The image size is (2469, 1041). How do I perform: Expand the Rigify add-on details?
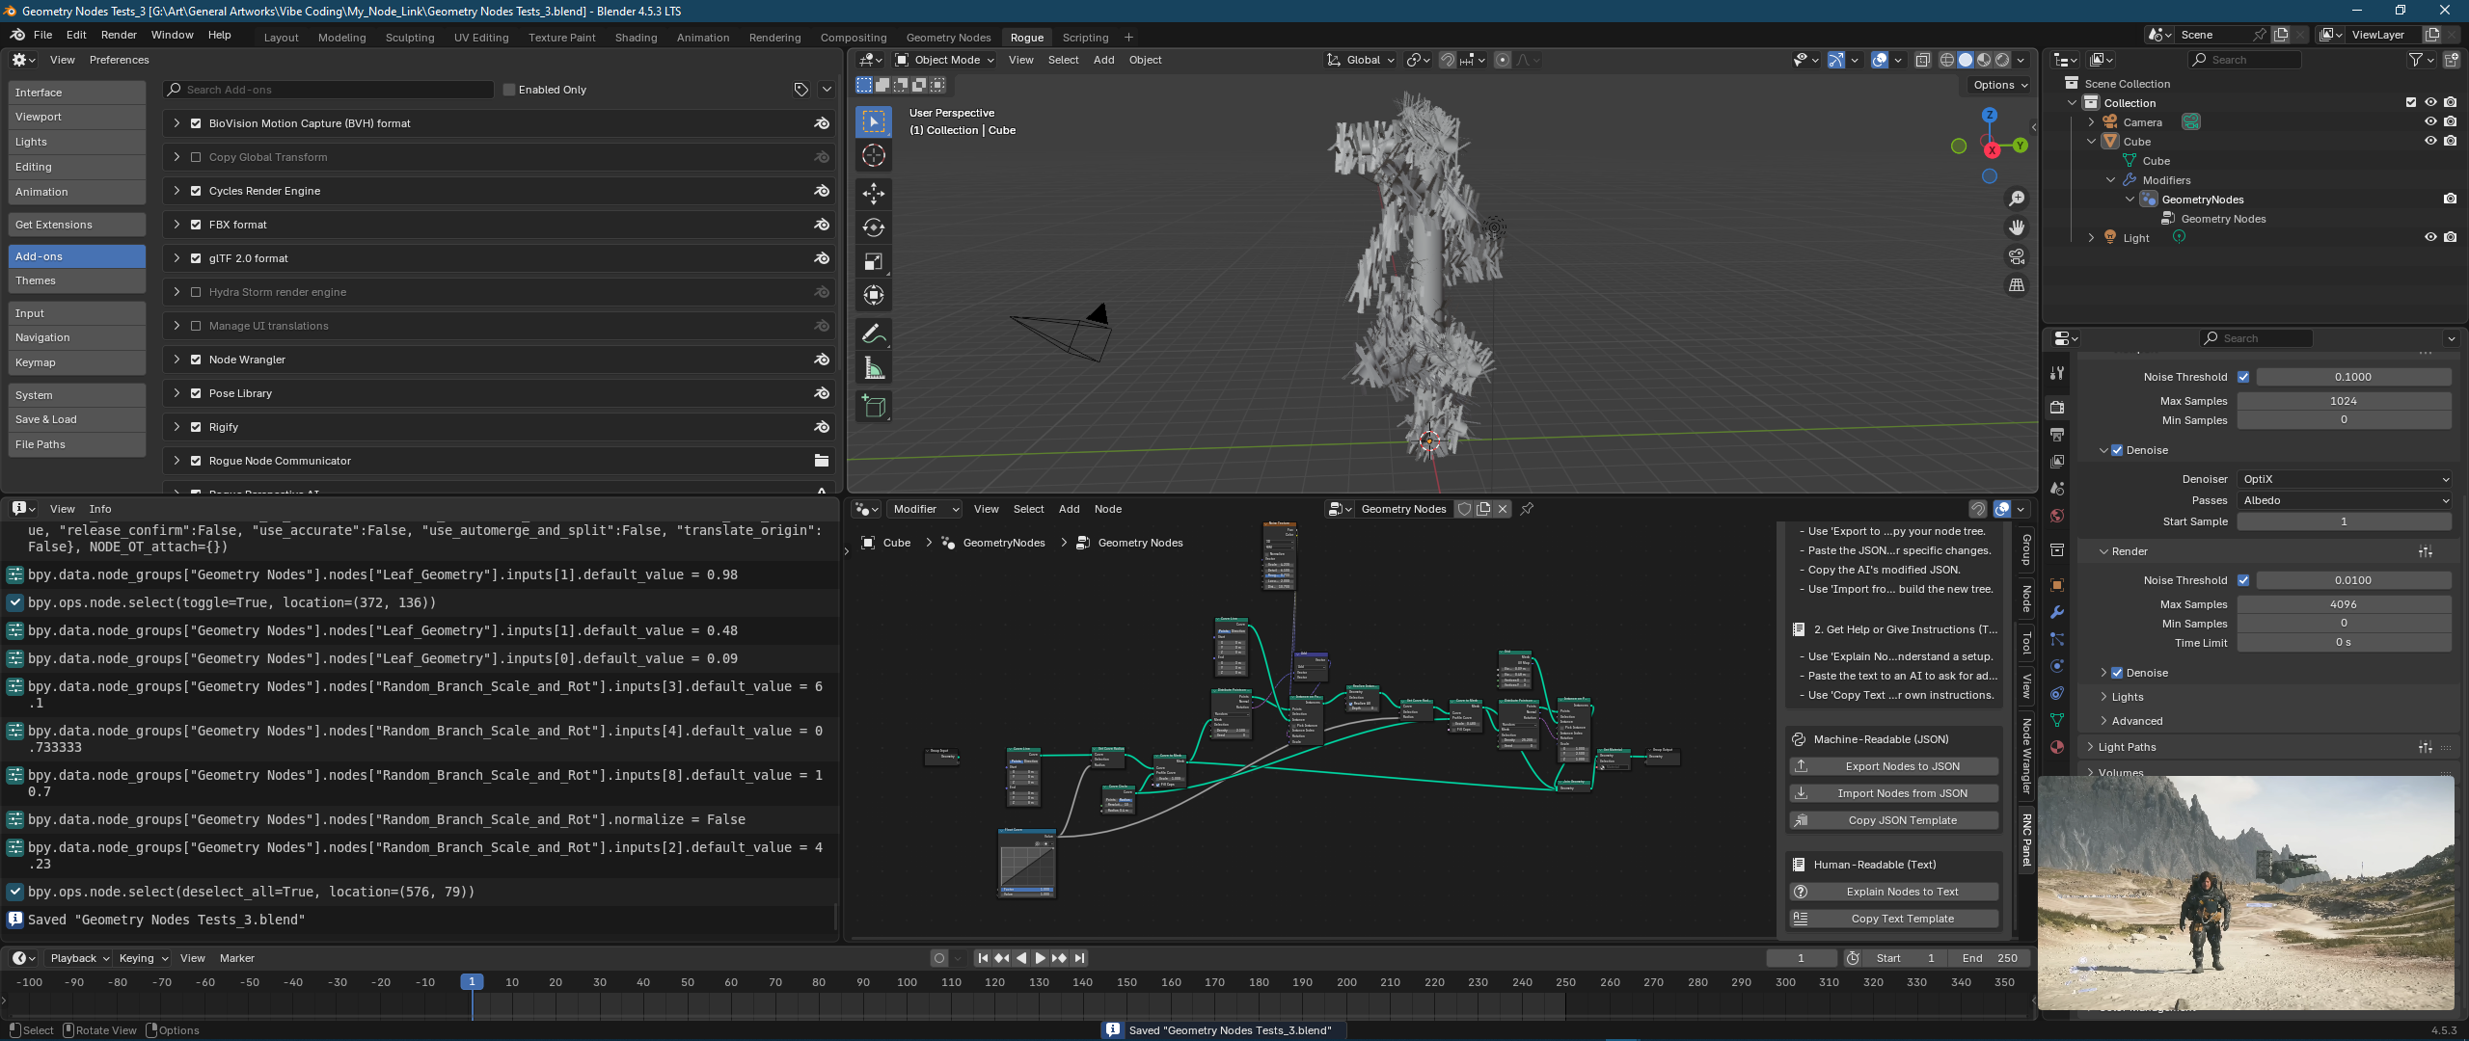[176, 427]
